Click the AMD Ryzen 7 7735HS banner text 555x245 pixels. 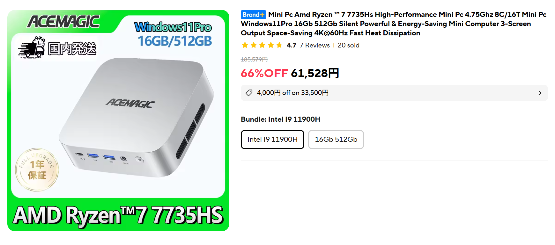pyautogui.click(x=118, y=215)
